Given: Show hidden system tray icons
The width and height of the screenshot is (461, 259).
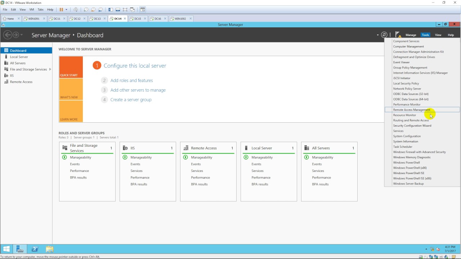Looking at the screenshot, I should 426,249.
